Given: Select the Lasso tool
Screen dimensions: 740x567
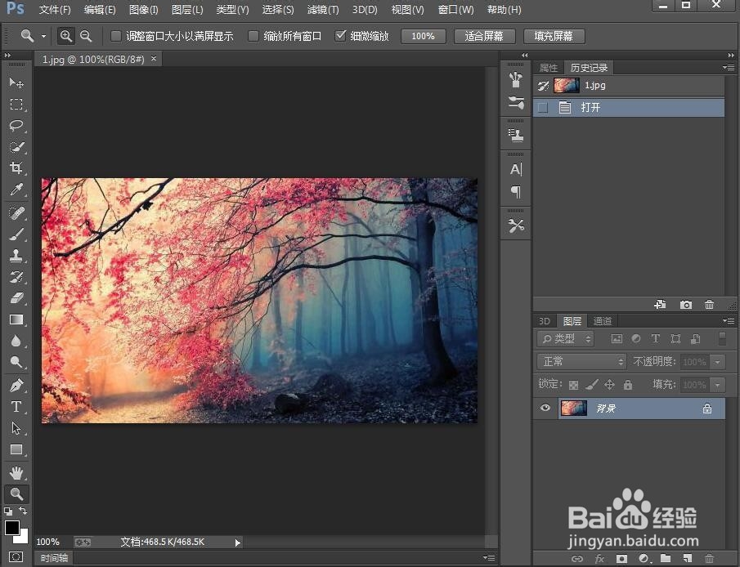Looking at the screenshot, I should (16, 126).
